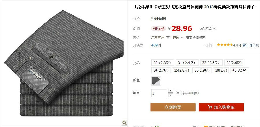The image size is (260, 127).
Task: Click the quantity input field
Action: [x=159, y=93]
